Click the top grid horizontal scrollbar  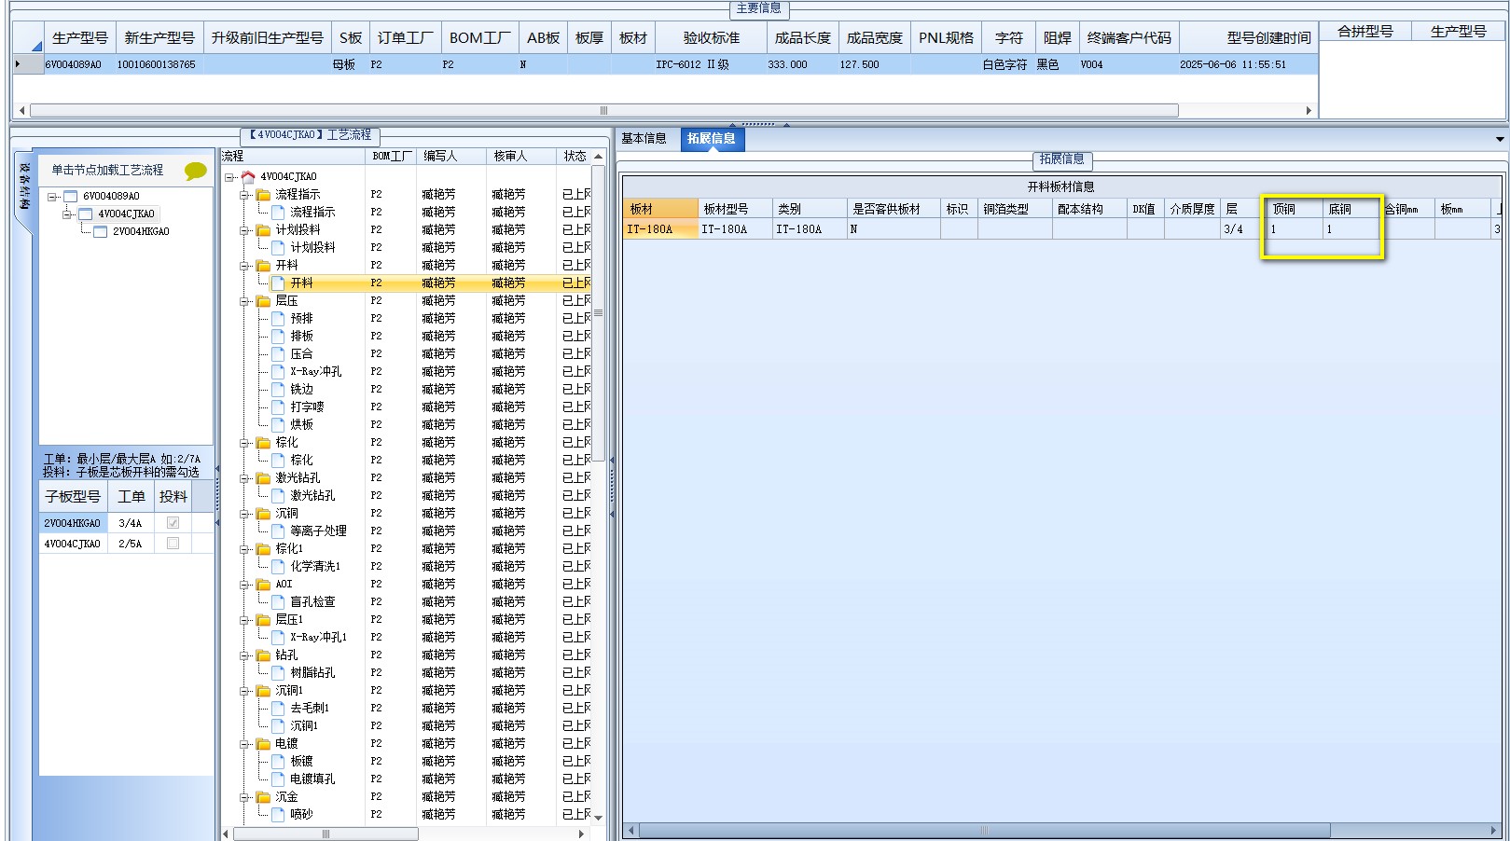click(x=604, y=110)
